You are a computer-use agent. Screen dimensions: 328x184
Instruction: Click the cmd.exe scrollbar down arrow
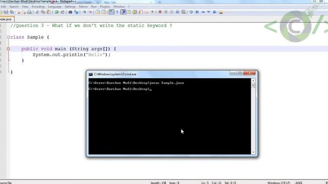pyautogui.click(x=253, y=152)
